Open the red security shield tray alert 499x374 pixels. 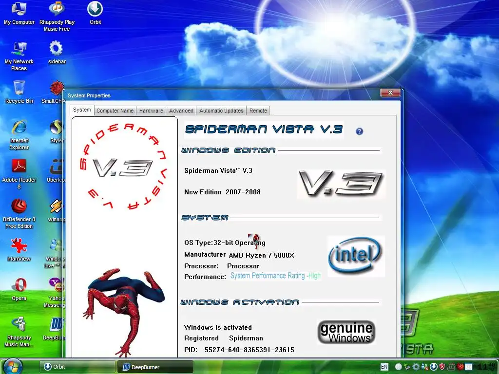[x=442, y=367]
